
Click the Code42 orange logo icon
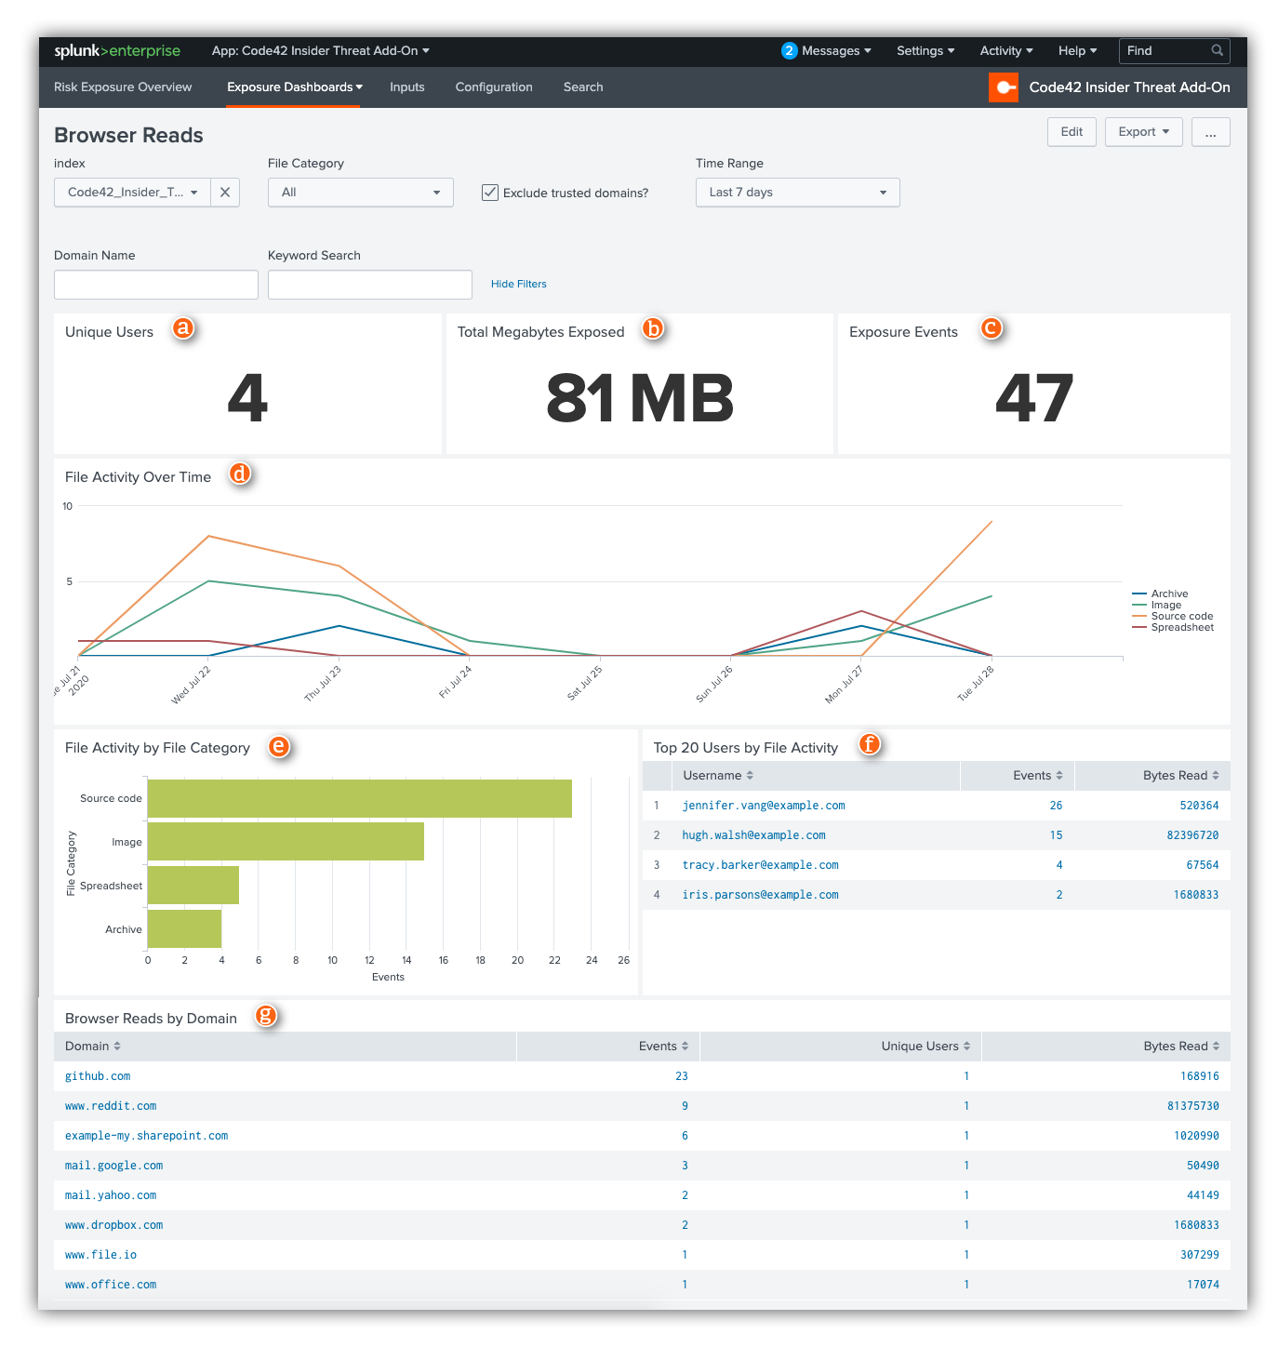pyautogui.click(x=1003, y=87)
